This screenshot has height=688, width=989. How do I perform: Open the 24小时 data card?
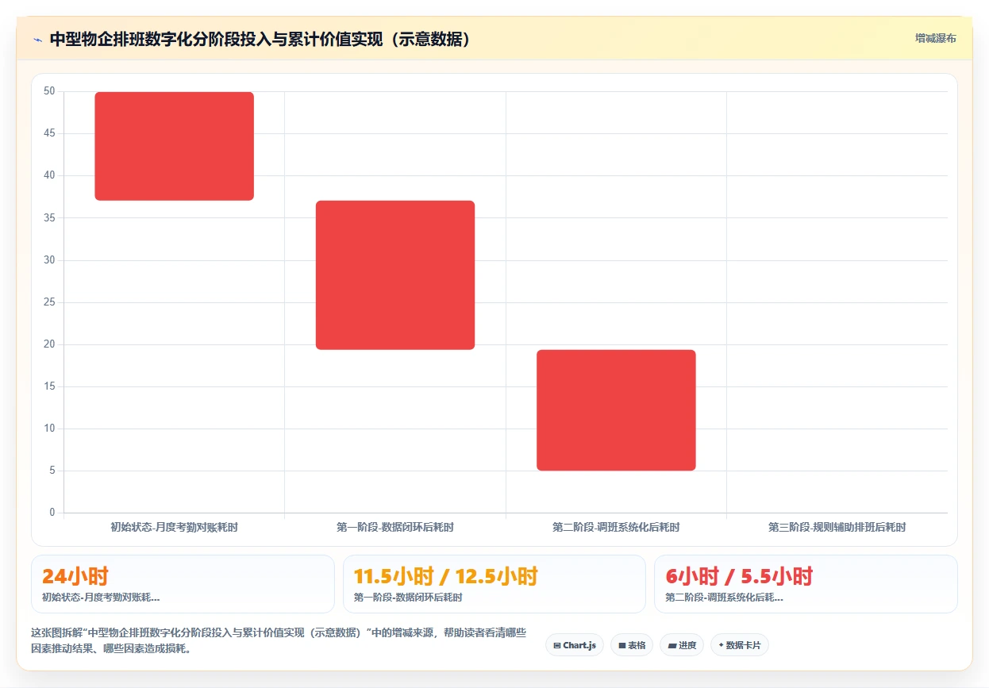[183, 584]
